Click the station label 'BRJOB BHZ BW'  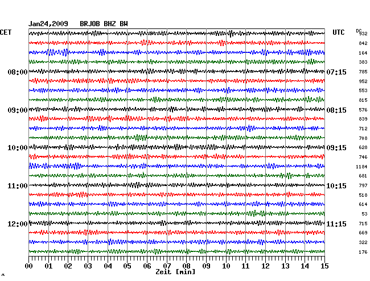pyautogui.click(x=104, y=24)
